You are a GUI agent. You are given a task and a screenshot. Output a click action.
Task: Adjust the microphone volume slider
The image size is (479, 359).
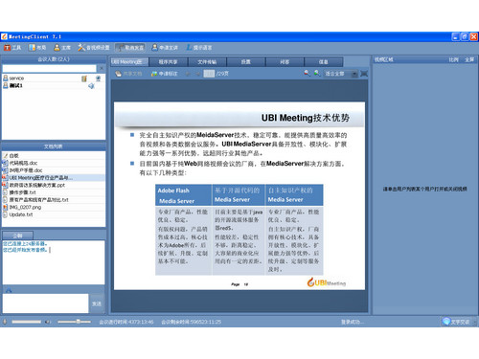[26, 322]
